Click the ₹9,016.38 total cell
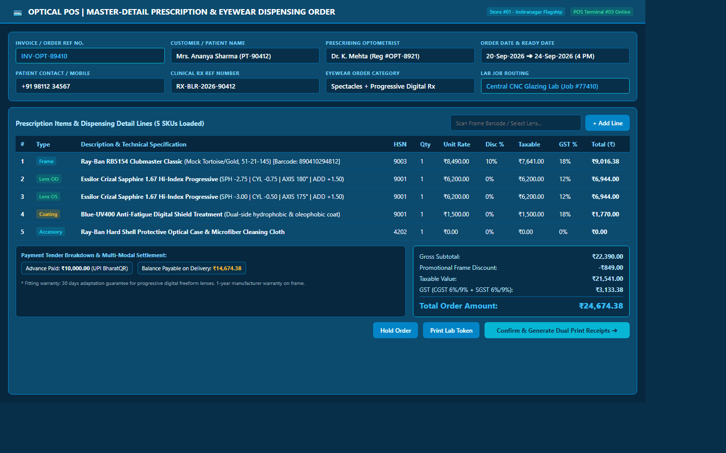The width and height of the screenshot is (726, 453). point(606,162)
